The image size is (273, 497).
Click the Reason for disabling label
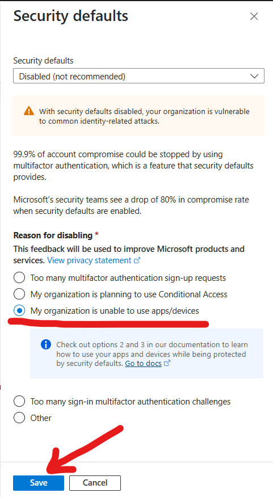53,235
